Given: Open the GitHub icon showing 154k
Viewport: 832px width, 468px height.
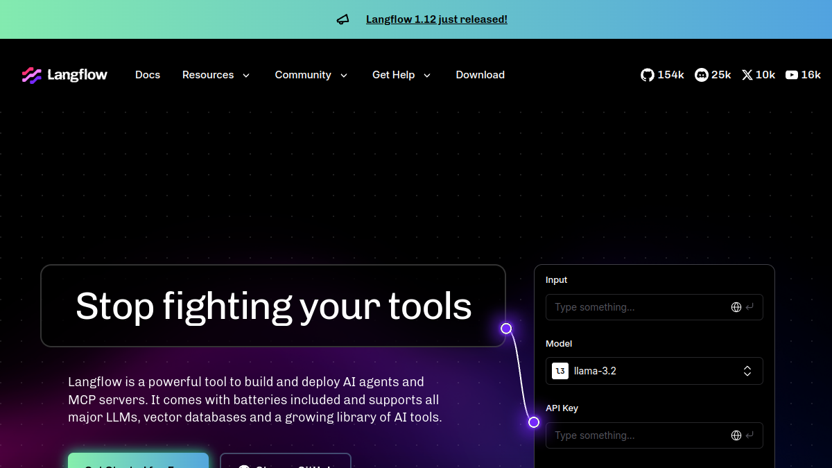Looking at the screenshot, I should (647, 75).
